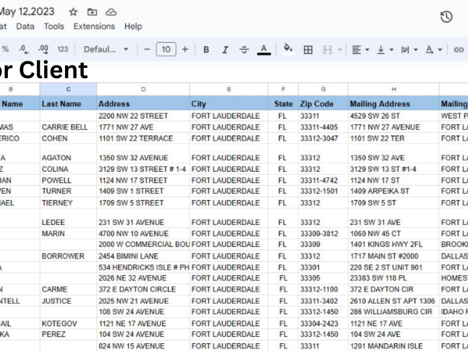468x351 pixels.
Task: Select zip code cell 33311-4742
Action: pos(323,180)
